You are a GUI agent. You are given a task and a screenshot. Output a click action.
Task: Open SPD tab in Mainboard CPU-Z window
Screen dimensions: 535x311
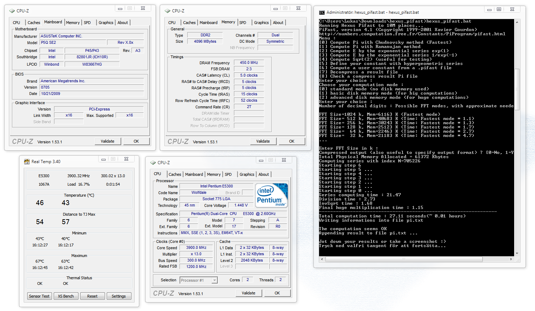(87, 23)
